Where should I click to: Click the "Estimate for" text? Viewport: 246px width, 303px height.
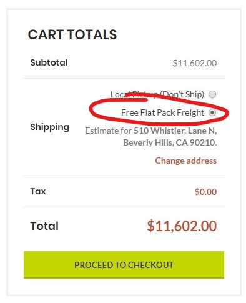tap(109, 131)
